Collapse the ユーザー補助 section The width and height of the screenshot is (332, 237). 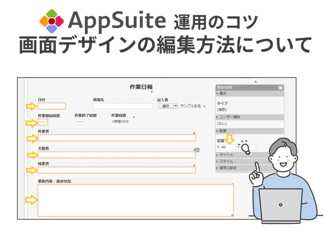(x=250, y=117)
